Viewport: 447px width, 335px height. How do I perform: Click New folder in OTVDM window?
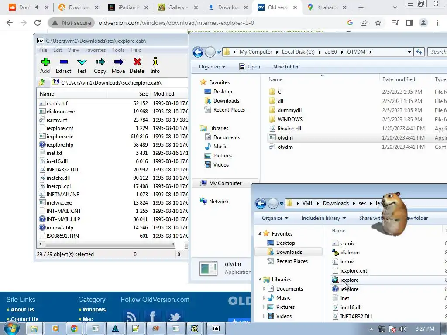click(286, 67)
